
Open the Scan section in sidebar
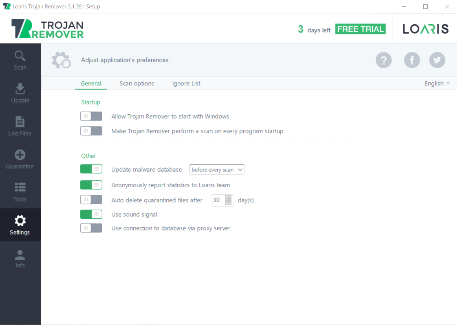pyautogui.click(x=20, y=60)
